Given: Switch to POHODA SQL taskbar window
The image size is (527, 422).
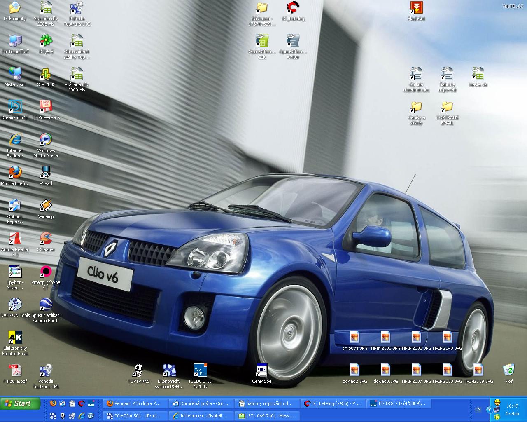Looking at the screenshot, I should (x=135, y=416).
